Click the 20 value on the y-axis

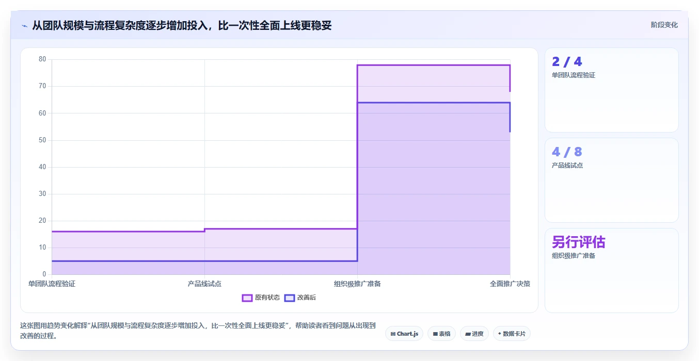click(x=42, y=221)
